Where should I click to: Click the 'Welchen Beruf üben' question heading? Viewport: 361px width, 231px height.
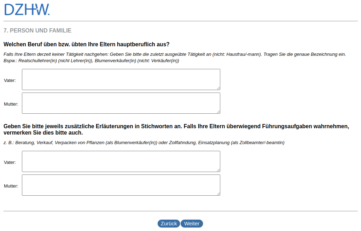pyautogui.click(x=87, y=45)
